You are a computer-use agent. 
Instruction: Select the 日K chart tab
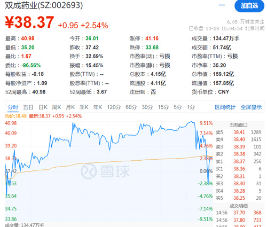(x=43, y=107)
